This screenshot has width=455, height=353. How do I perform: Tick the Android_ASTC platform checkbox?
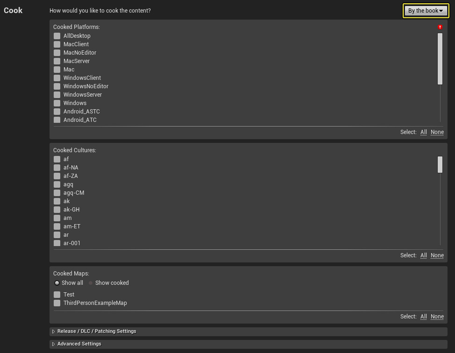pyautogui.click(x=57, y=112)
